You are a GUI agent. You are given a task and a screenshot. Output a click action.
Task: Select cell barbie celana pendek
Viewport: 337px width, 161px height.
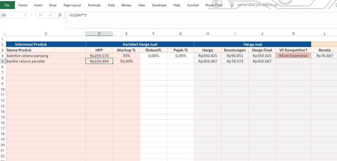pos(46,61)
